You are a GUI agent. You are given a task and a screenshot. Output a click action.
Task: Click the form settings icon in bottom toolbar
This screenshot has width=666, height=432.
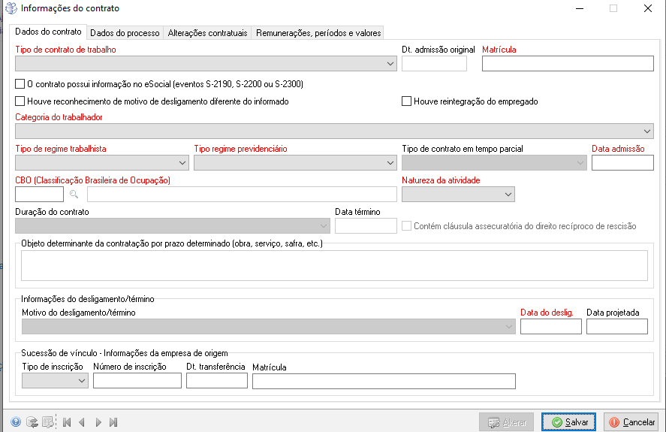47,422
